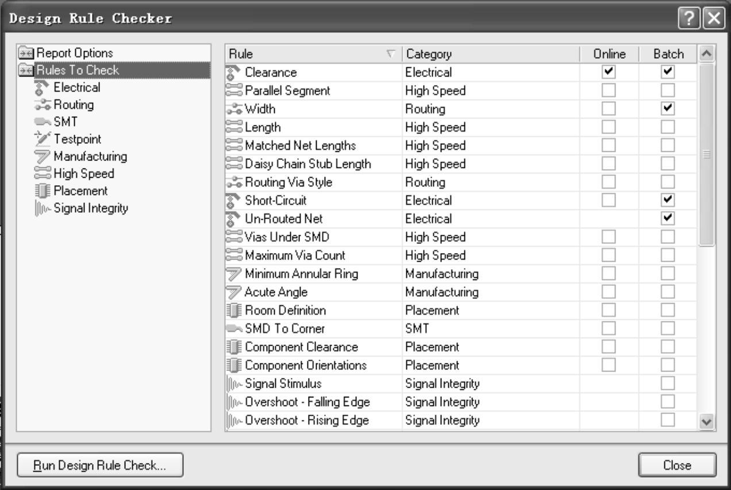Disable Online checking for the Clearance rule
Image resolution: width=731 pixels, height=490 pixels.
[x=609, y=72]
